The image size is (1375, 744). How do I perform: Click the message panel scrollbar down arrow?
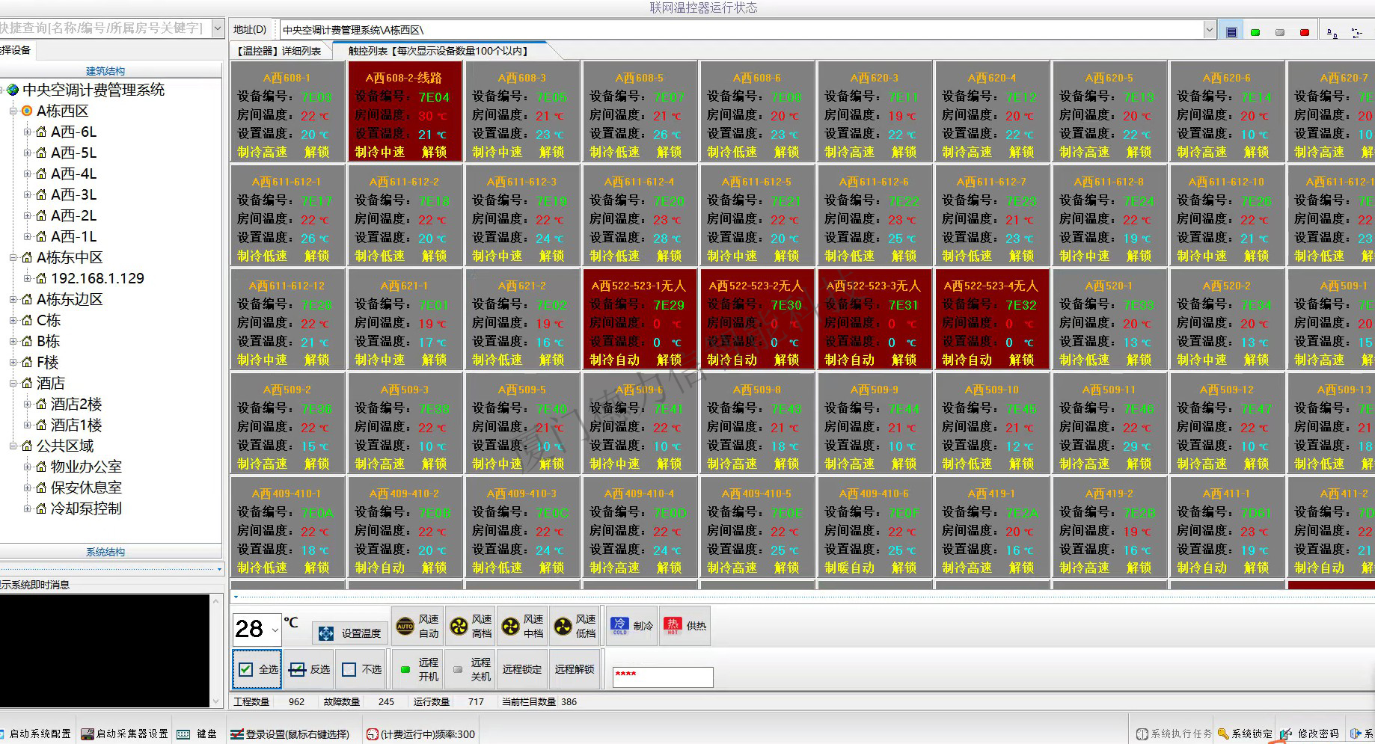point(217,701)
